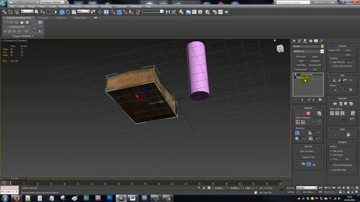Select the Vertex Color Channel radio button
Image resolution: width=360 pixels, height=202 pixels.
pyautogui.click(x=331, y=66)
